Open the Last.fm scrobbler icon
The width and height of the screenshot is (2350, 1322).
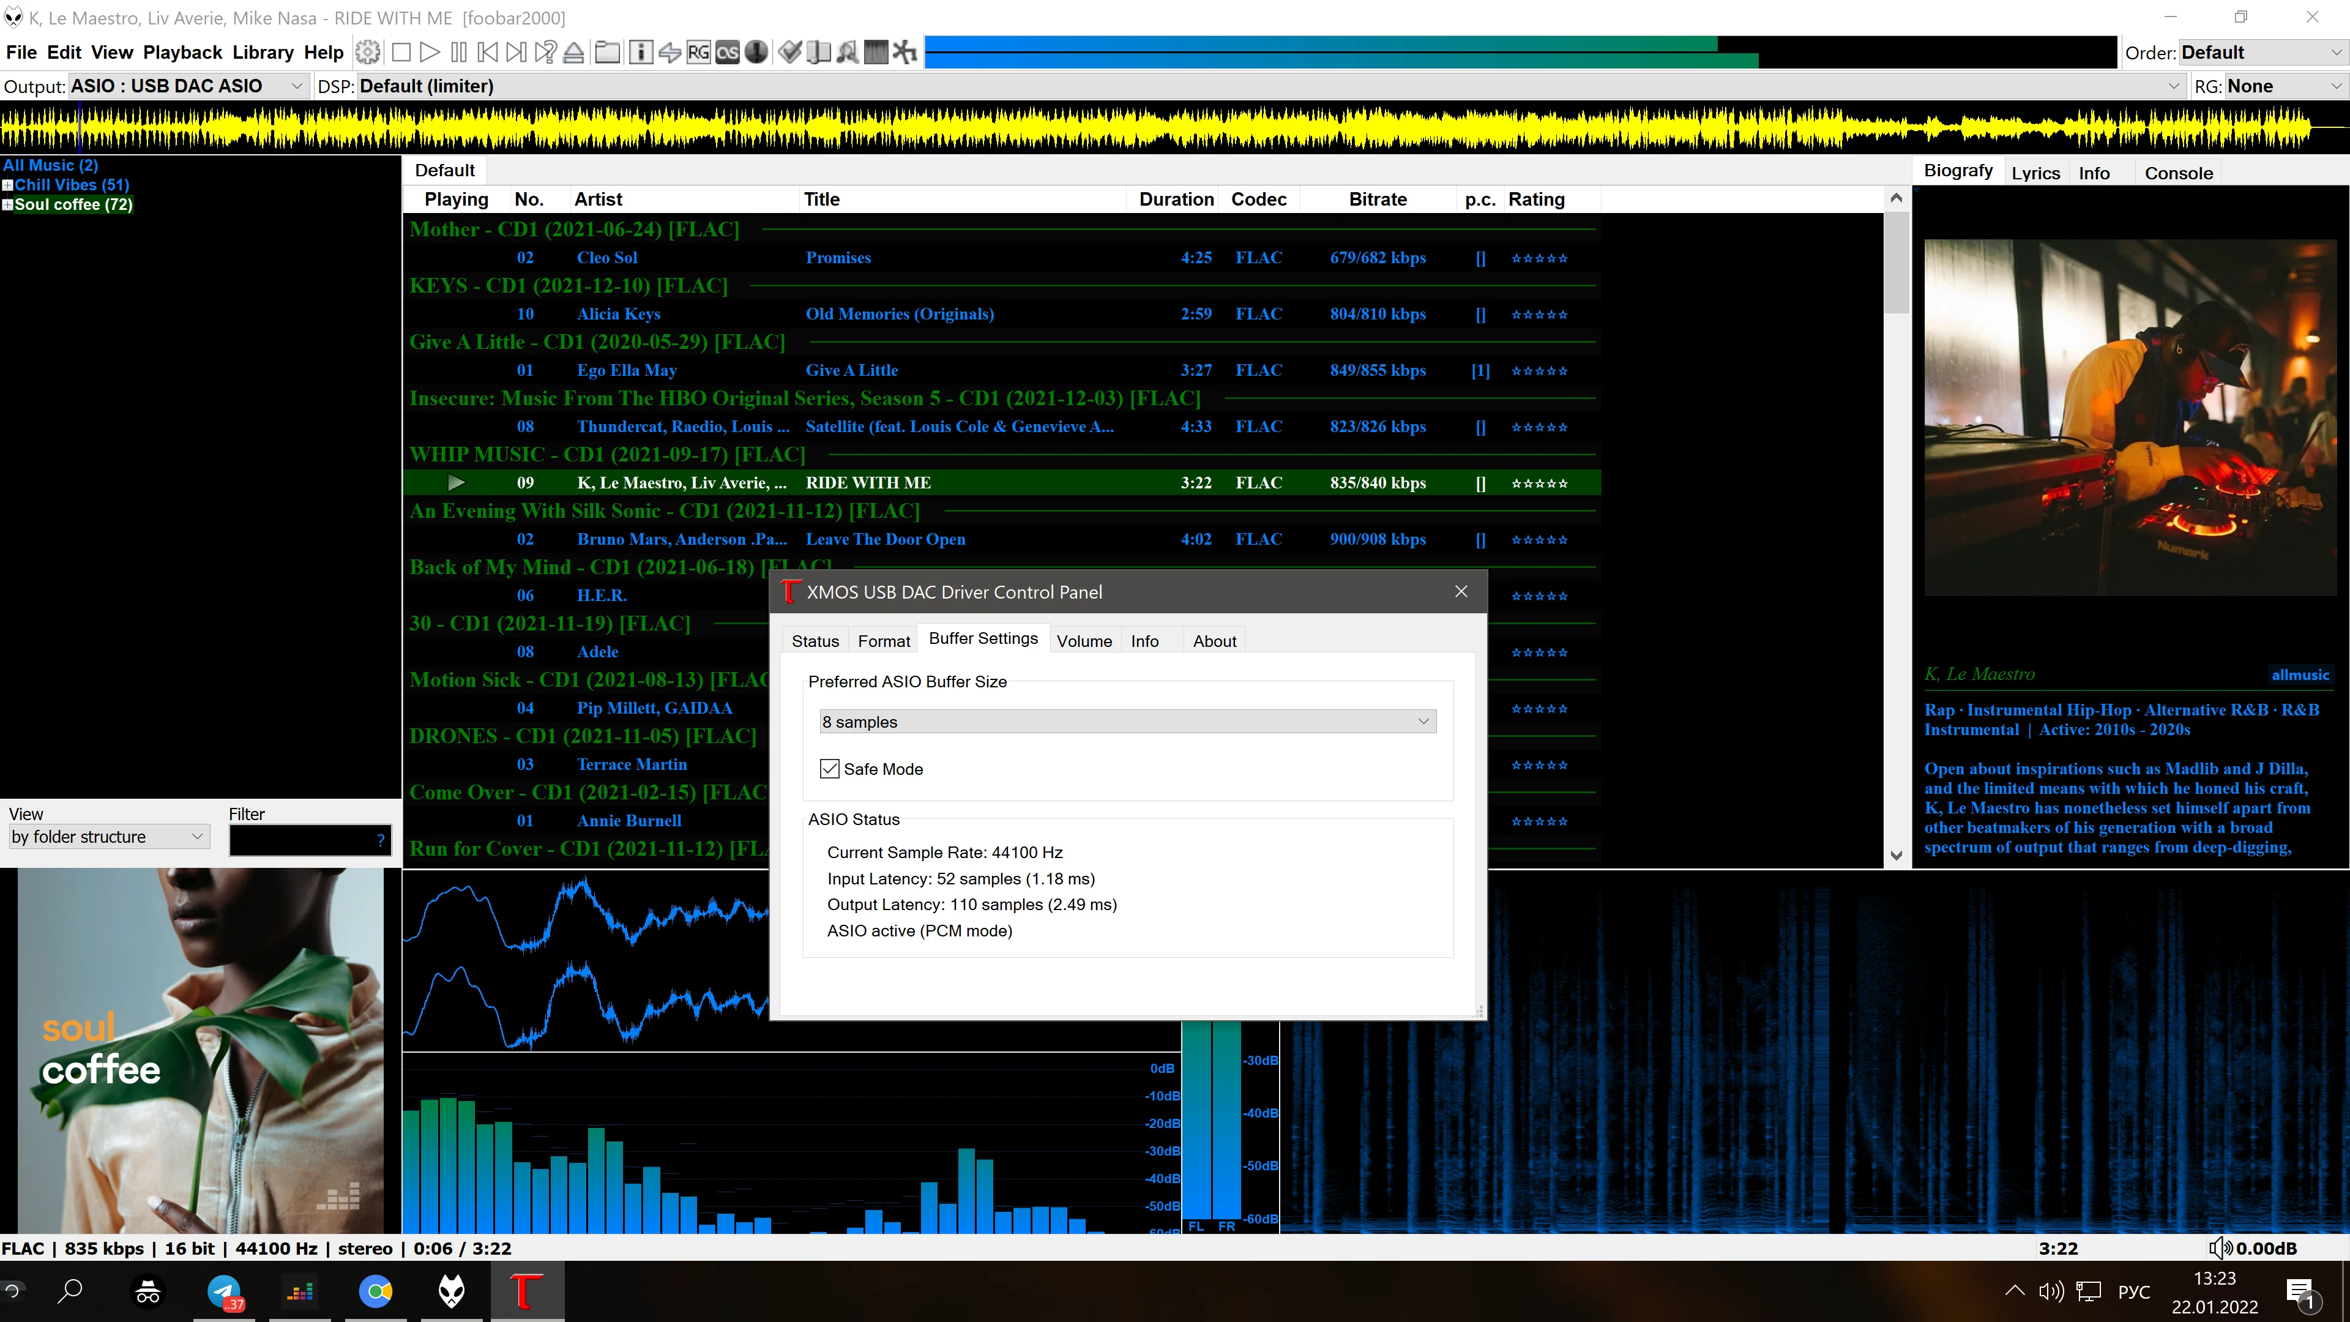727,53
